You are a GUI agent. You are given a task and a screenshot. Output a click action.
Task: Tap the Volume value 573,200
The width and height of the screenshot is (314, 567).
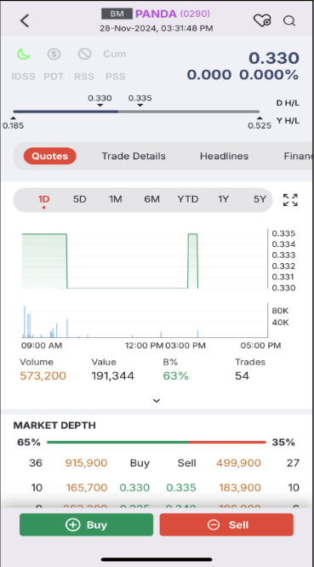pyautogui.click(x=43, y=376)
